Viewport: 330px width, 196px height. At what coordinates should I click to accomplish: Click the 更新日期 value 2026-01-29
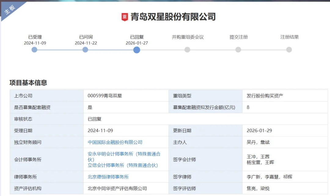[x=259, y=130]
